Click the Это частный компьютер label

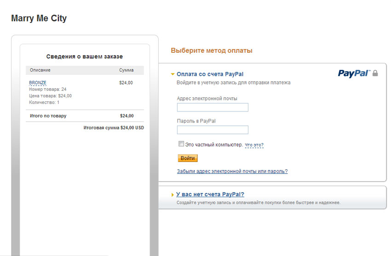[214, 145]
